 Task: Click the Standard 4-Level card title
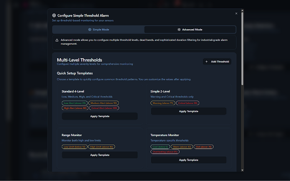(73, 91)
